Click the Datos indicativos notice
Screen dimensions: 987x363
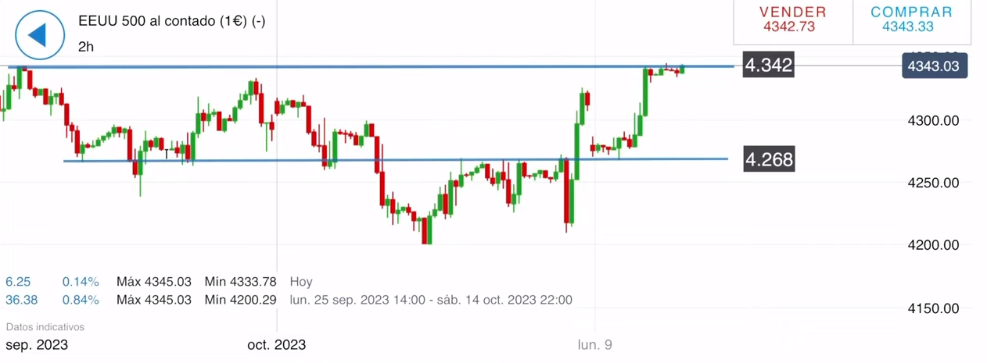click(45, 327)
